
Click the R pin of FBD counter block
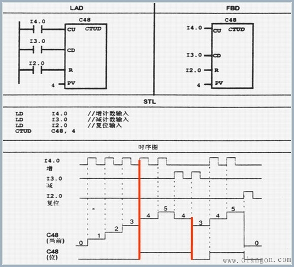tap(216, 71)
